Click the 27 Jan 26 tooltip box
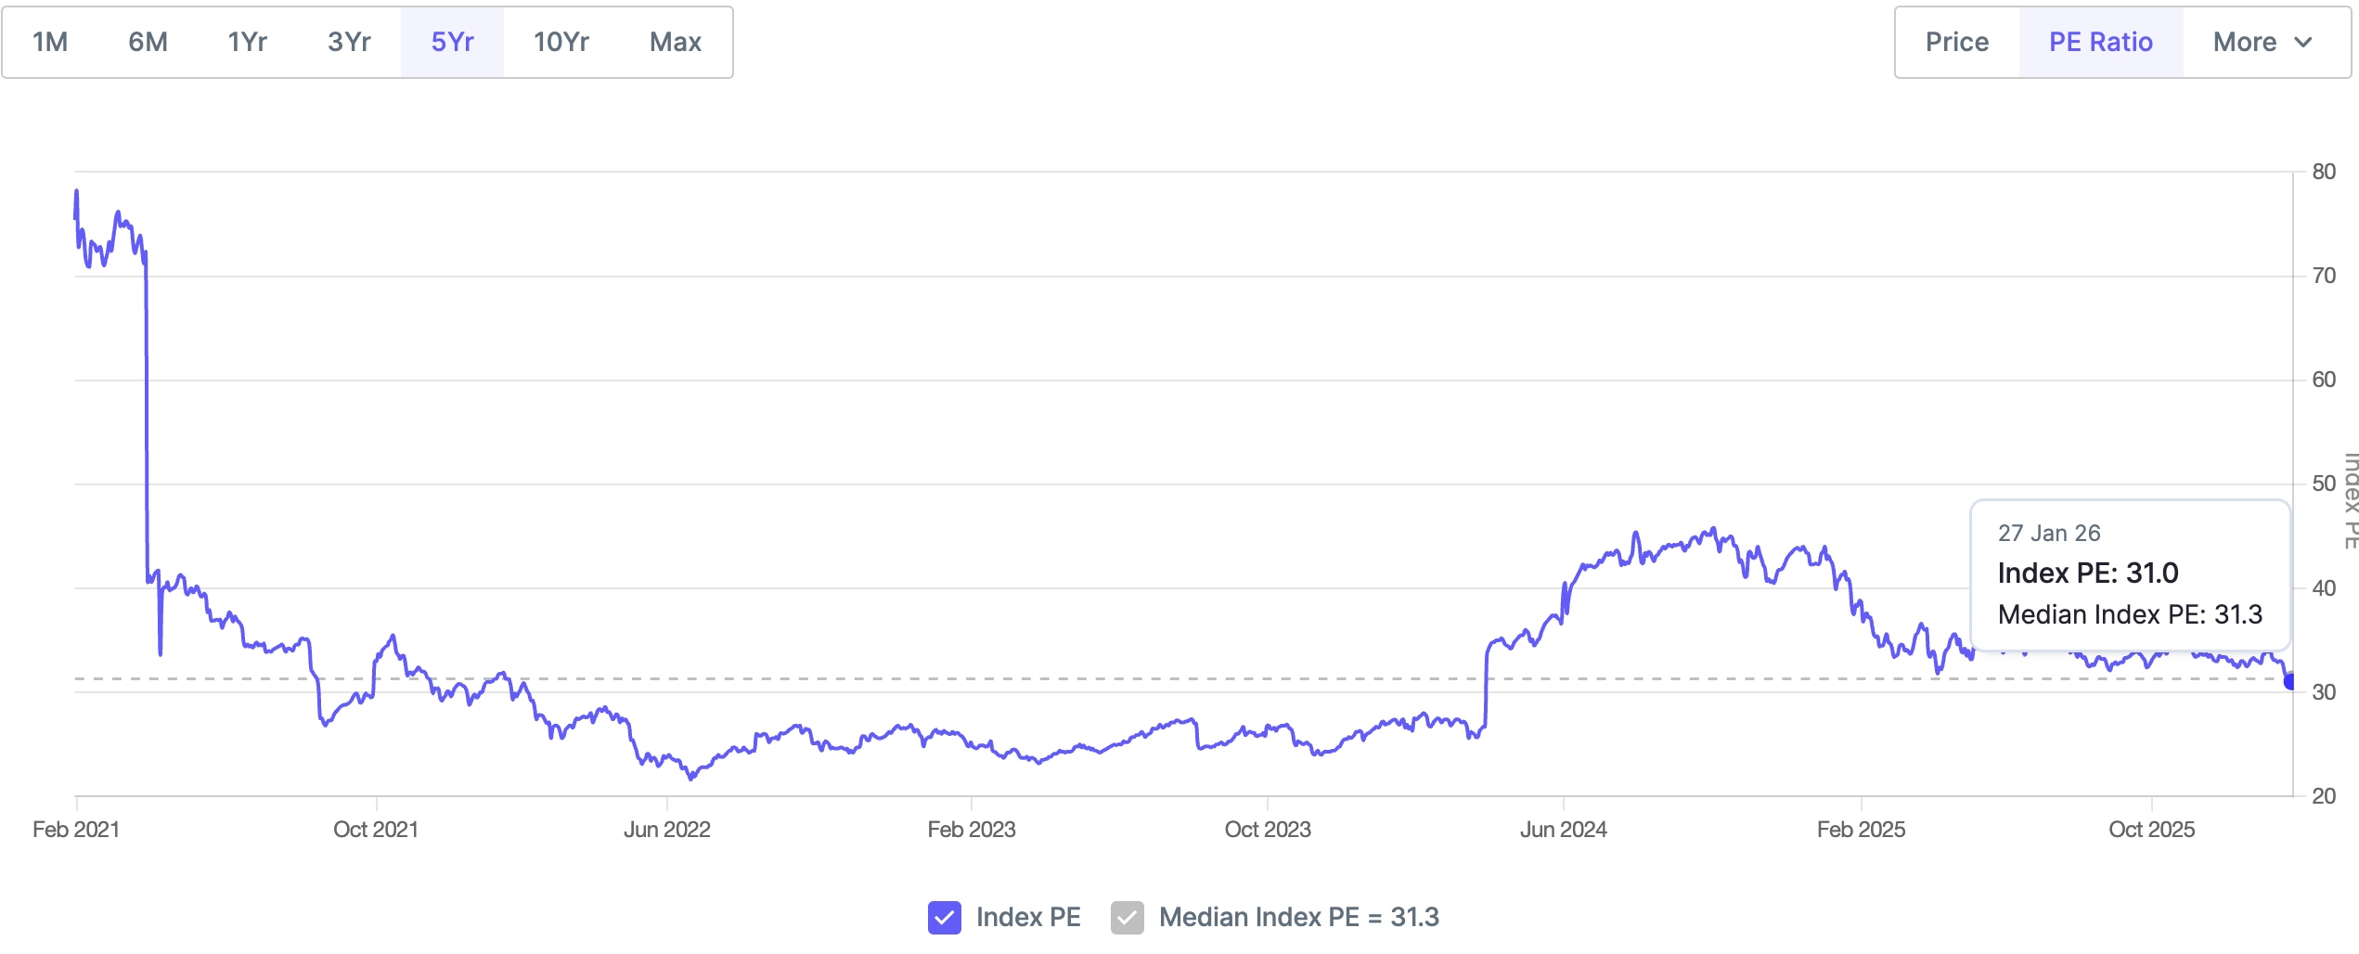The width and height of the screenshot is (2359, 954). click(x=2130, y=574)
